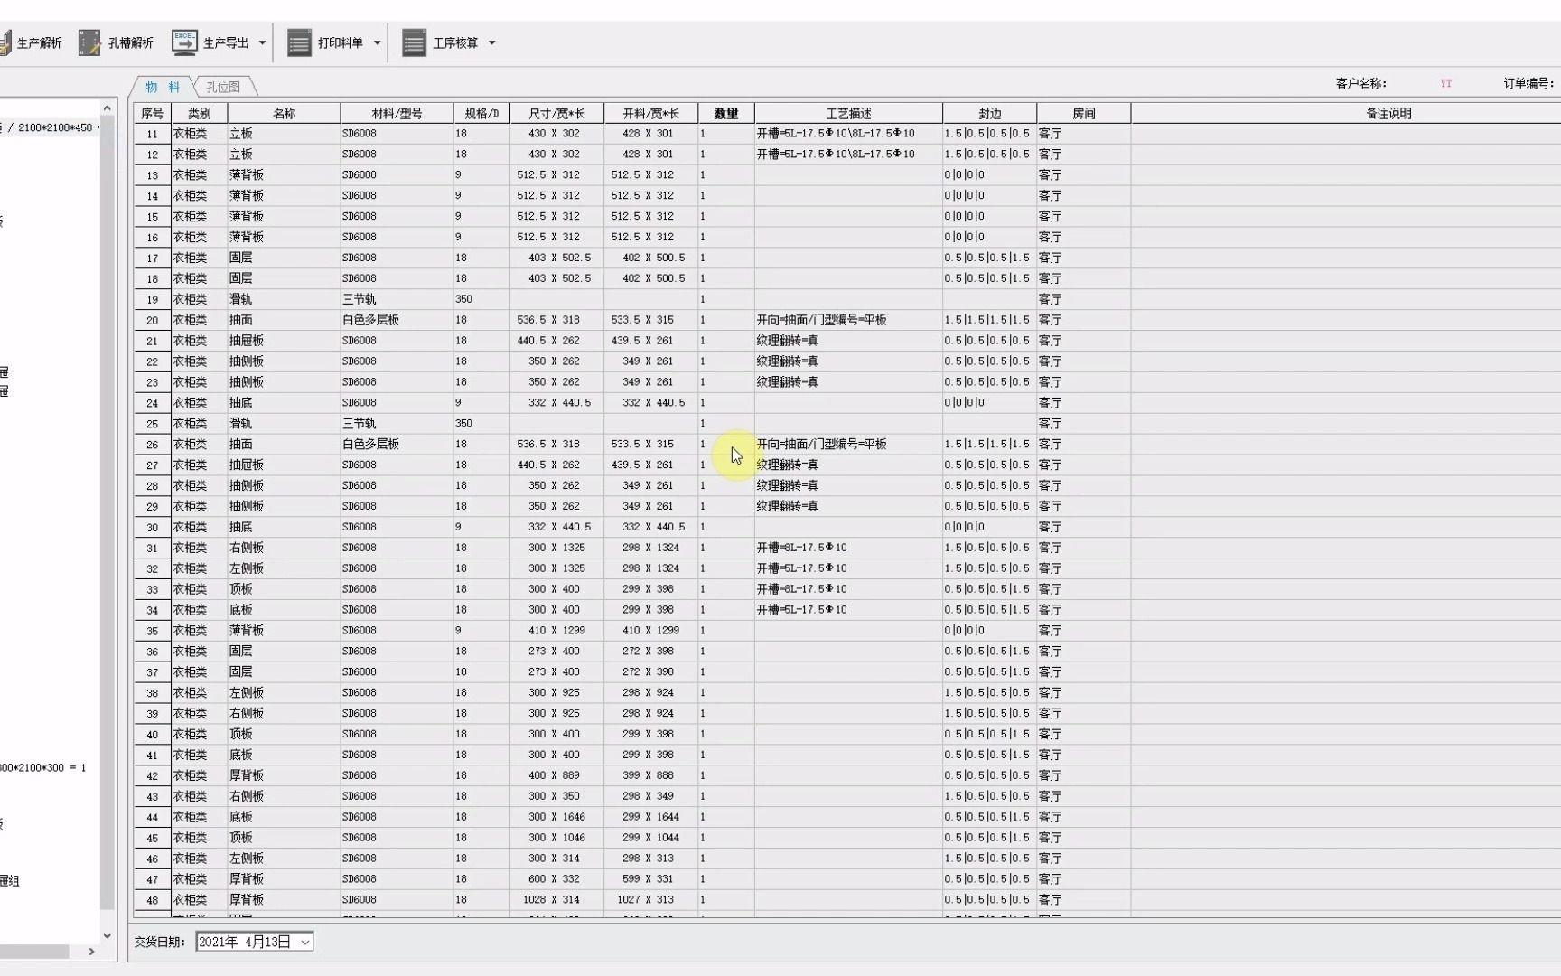Click 三节轨 in row 19
The height and width of the screenshot is (976, 1561).
pyautogui.click(x=359, y=299)
